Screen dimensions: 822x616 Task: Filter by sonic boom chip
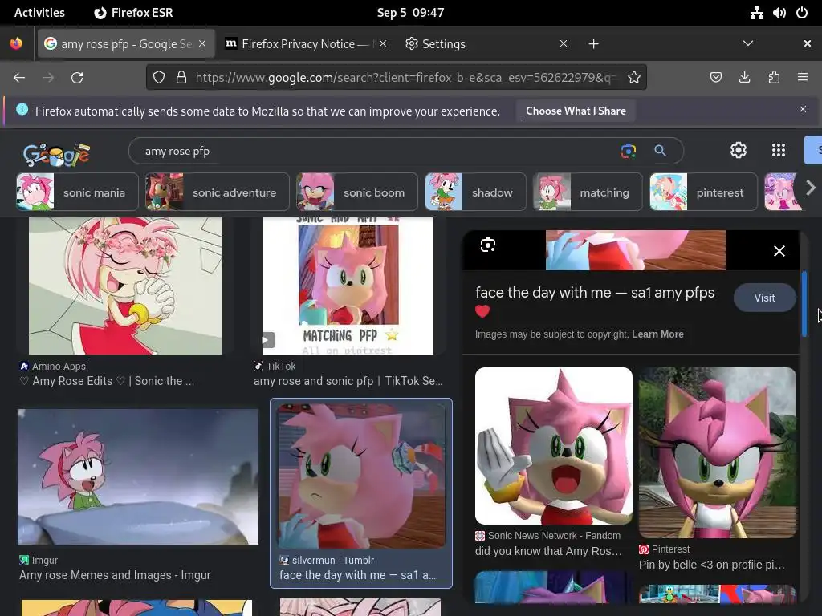[x=357, y=192]
